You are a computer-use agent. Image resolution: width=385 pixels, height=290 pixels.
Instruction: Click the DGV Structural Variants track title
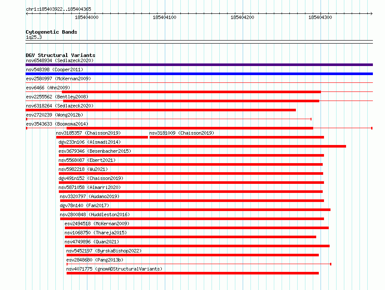[61, 55]
